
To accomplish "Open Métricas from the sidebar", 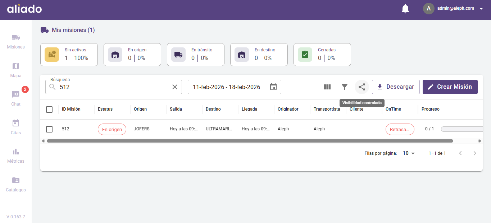I will click(16, 155).
